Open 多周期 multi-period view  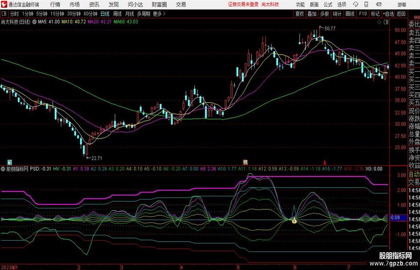(x=144, y=14)
